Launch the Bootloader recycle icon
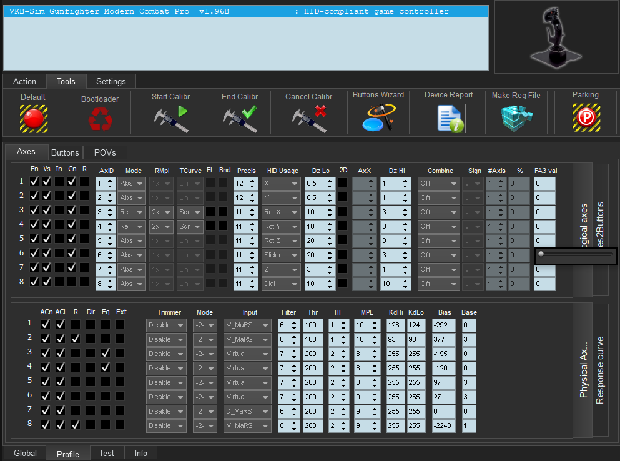The image size is (620, 461). pos(99,118)
